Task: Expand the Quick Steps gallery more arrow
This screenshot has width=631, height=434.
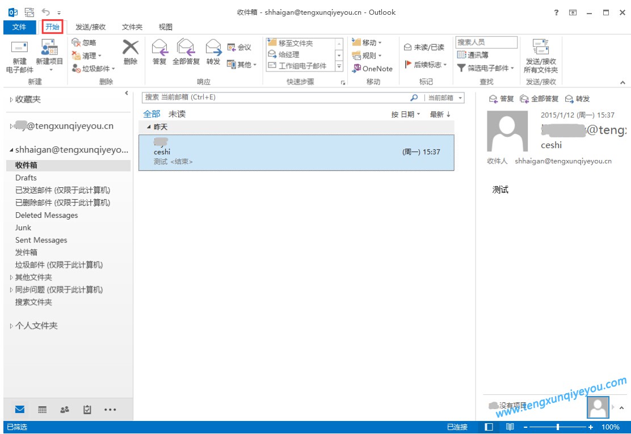Action: [x=339, y=66]
